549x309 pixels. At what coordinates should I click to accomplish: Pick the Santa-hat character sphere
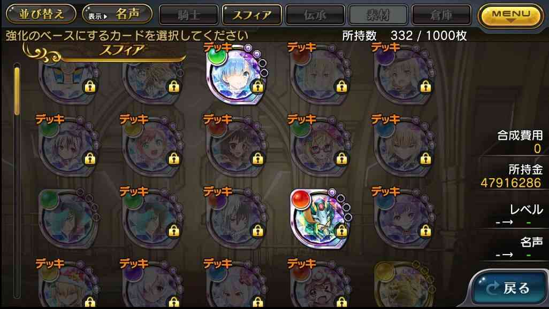[68, 284]
